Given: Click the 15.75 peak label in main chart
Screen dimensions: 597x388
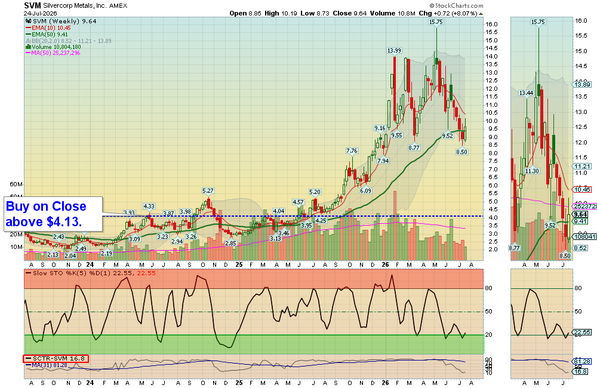Looking at the screenshot, I should pos(436,22).
